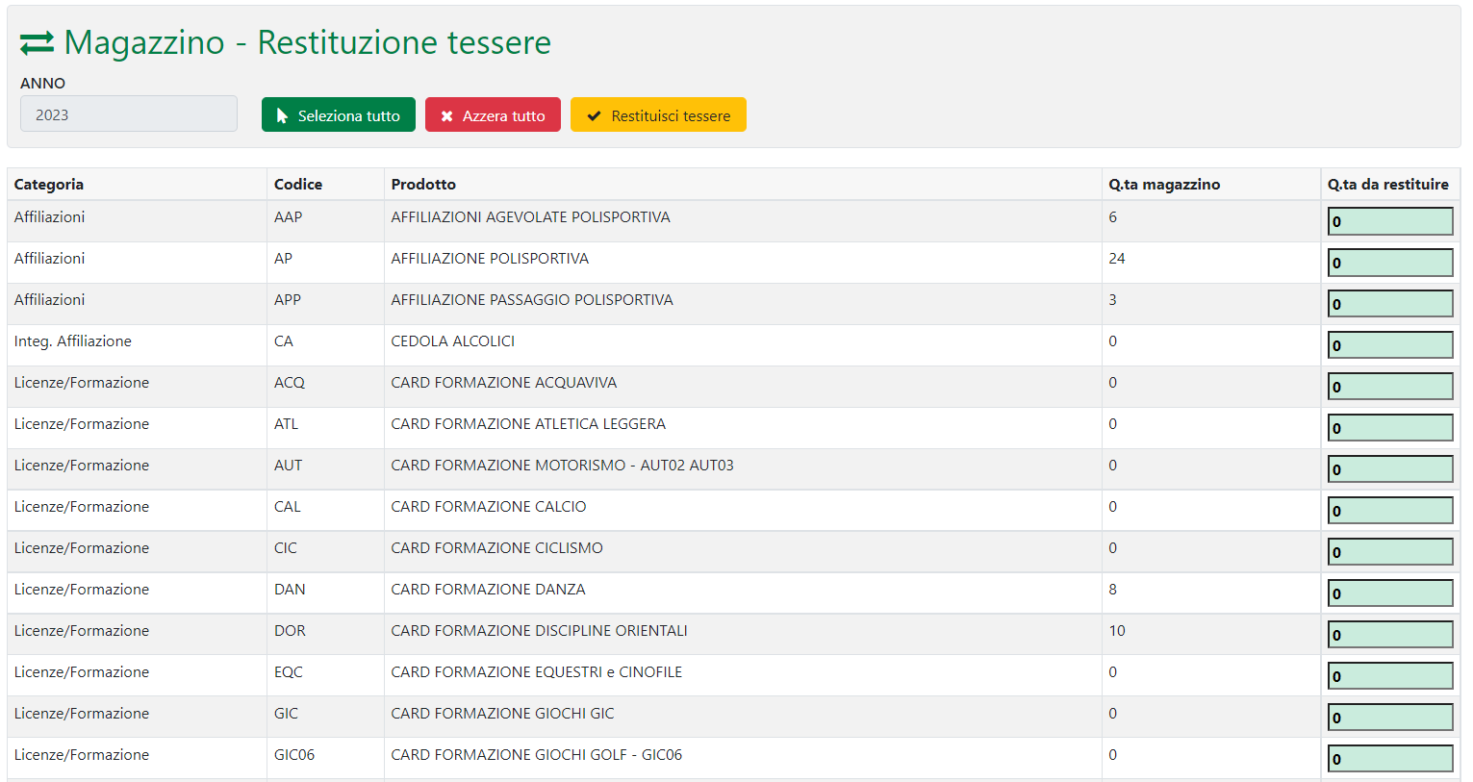Screen dimensions: 1473x782
Task: Focus return quantity for AFFILIAZIONE POLISPORTIVA
Action: pyautogui.click(x=1389, y=263)
